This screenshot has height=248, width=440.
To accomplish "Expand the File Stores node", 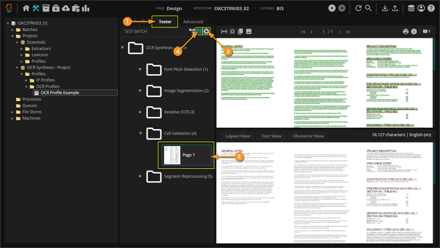I will 12,112.
